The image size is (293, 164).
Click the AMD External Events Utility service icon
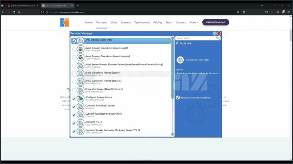[81, 41]
